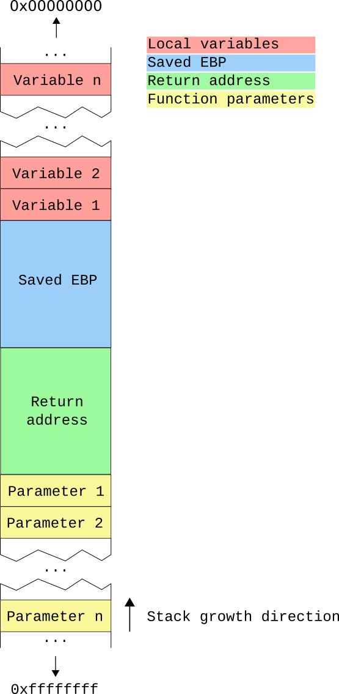
Task: Click the ellipsis between Parameter 2 and Parameter n
Action: [x=56, y=570]
